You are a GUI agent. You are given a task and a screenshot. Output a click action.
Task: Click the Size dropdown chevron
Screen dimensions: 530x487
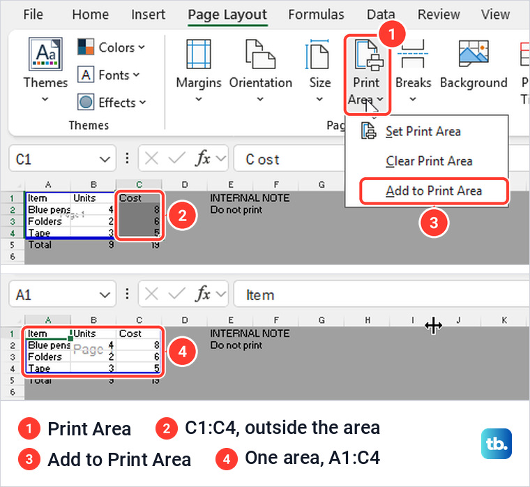point(319,99)
